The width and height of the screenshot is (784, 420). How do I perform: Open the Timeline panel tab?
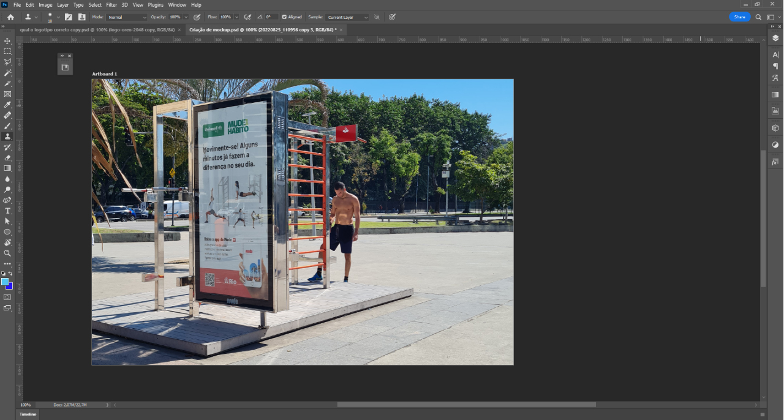[28, 414]
